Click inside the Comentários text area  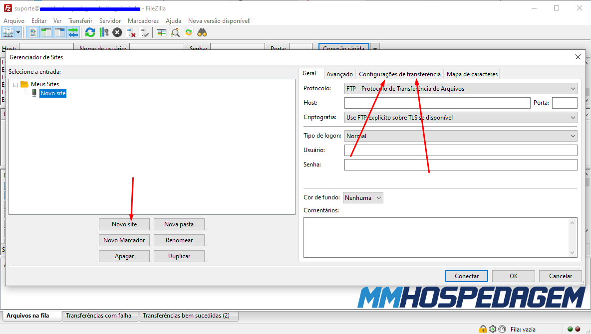coord(436,238)
